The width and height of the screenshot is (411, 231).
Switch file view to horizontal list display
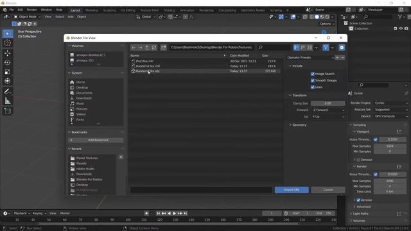303,47
